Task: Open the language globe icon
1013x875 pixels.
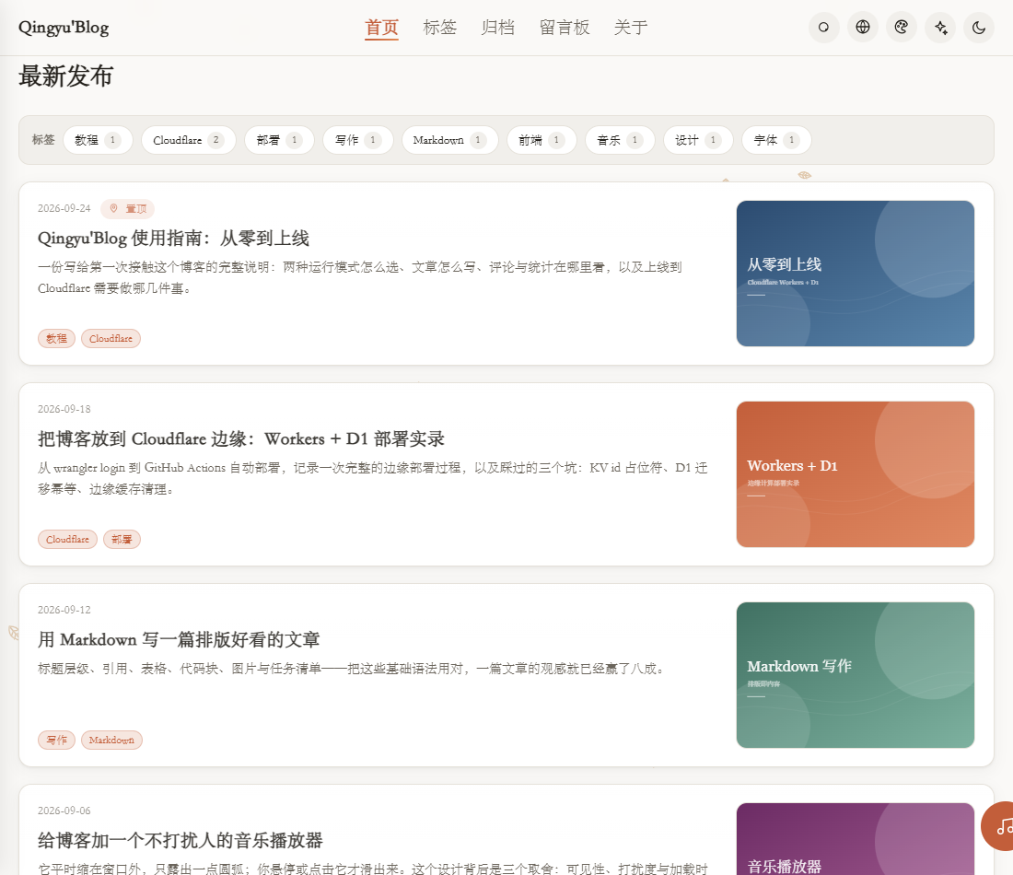Action: click(863, 27)
